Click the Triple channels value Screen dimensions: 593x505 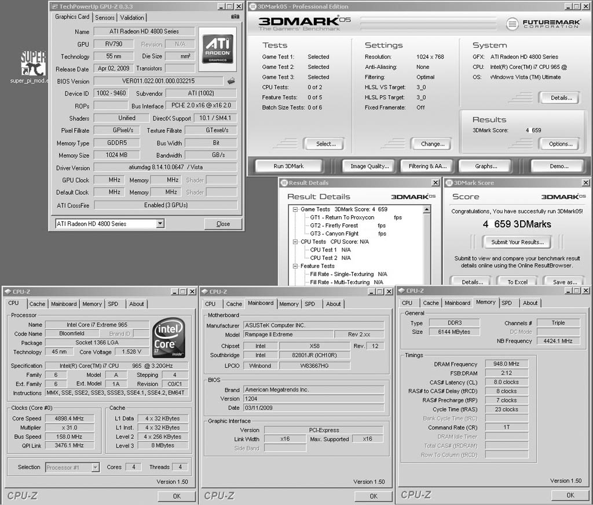(x=558, y=322)
